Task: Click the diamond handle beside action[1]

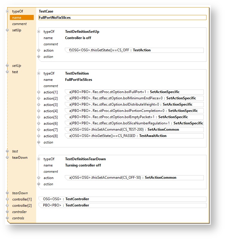Action: pyautogui.click(x=39, y=92)
